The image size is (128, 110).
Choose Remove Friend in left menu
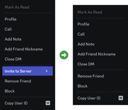point(28,81)
